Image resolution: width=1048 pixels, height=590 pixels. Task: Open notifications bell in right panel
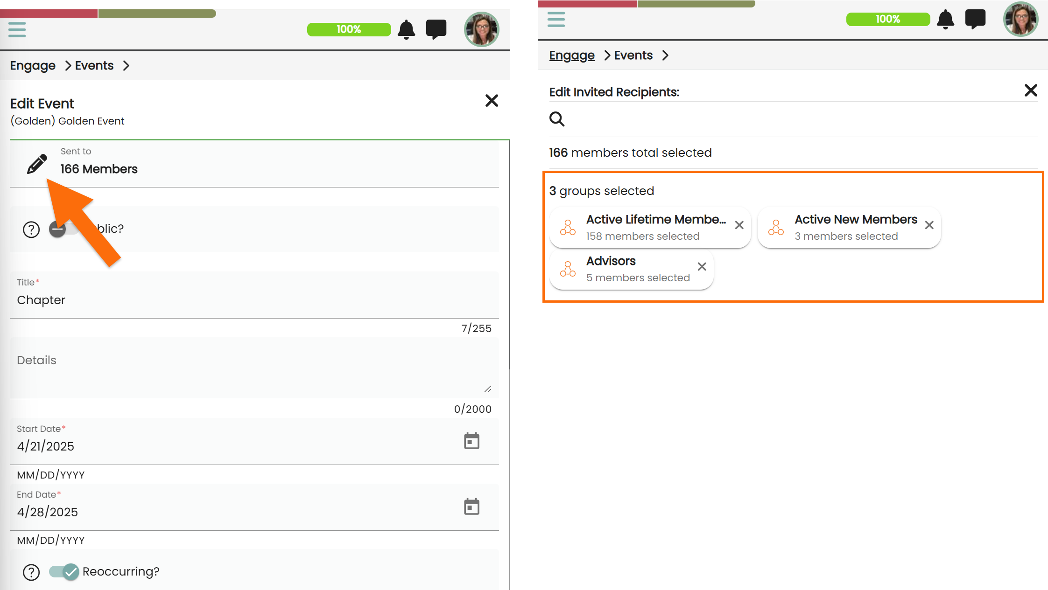pos(945,20)
